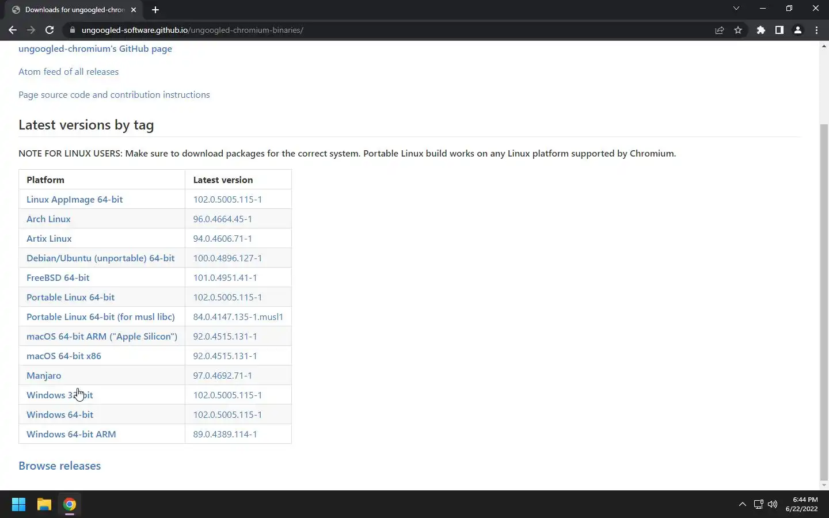This screenshot has height=518, width=829.
Task: Click the scrollbar down arrow
Action: pos(824,485)
